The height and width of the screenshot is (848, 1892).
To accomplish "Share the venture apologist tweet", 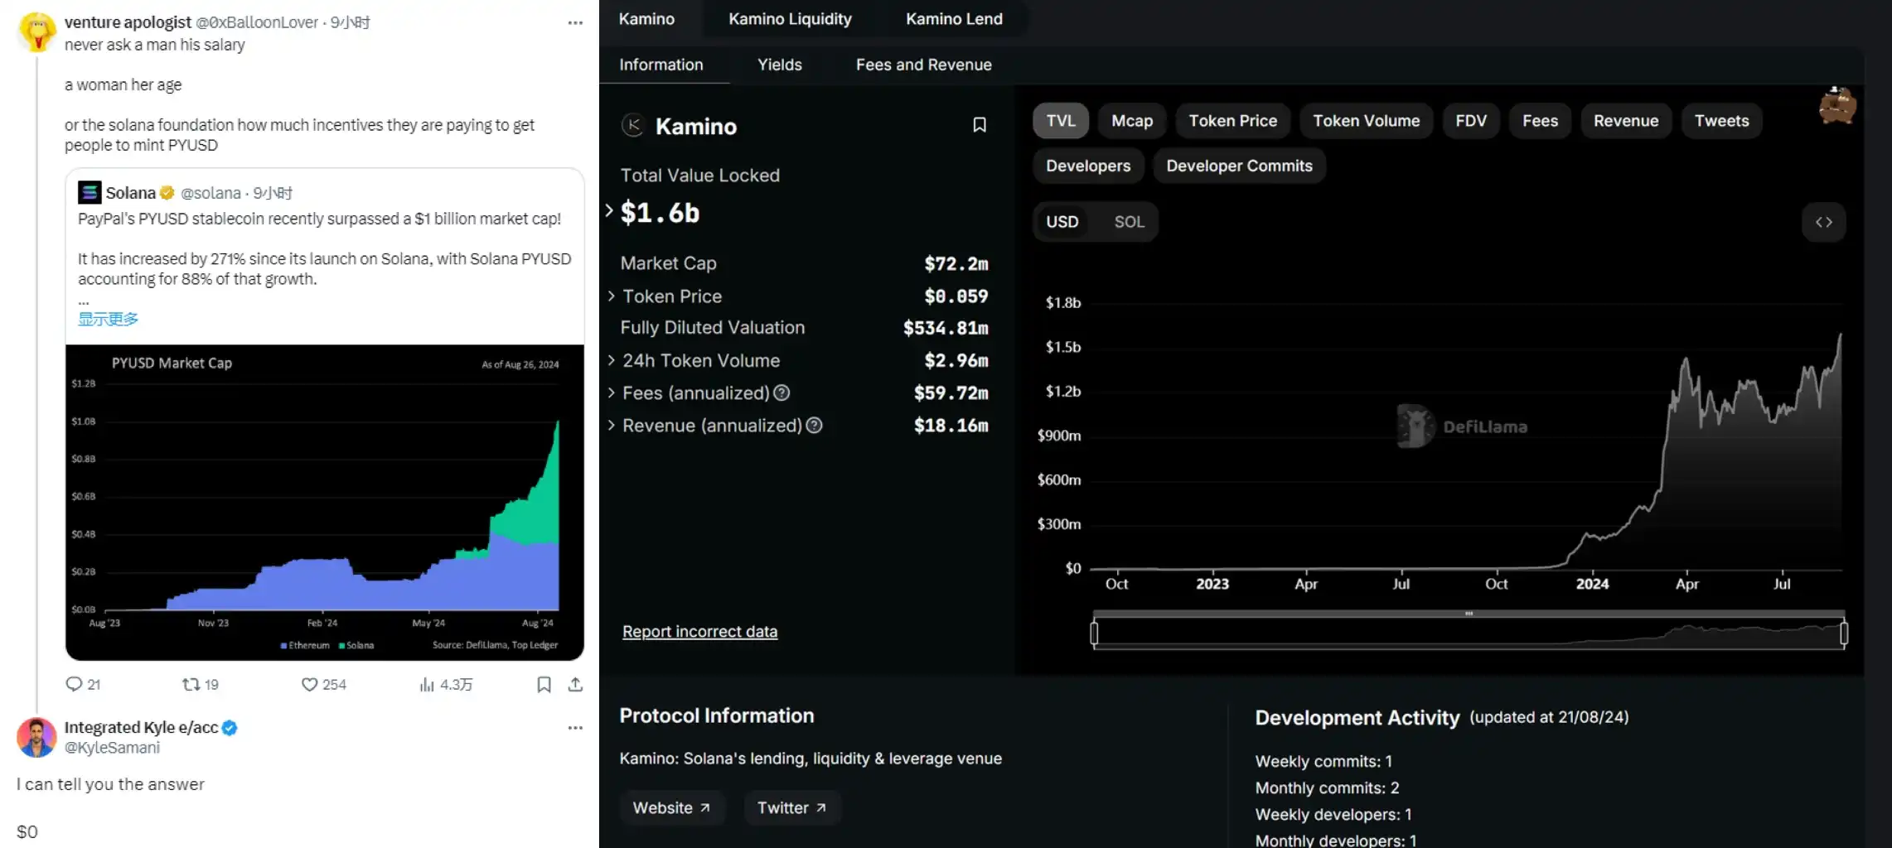I will (575, 684).
